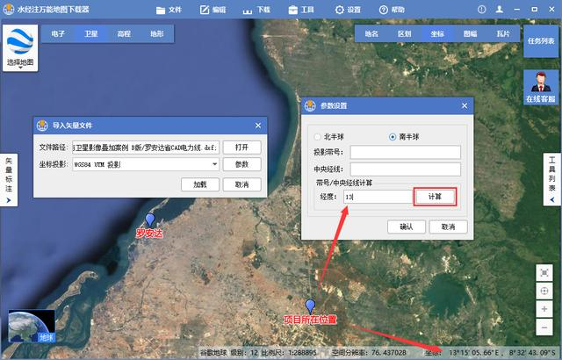Open the 下载 menu
This screenshot has height=360, width=562.
[256, 10]
